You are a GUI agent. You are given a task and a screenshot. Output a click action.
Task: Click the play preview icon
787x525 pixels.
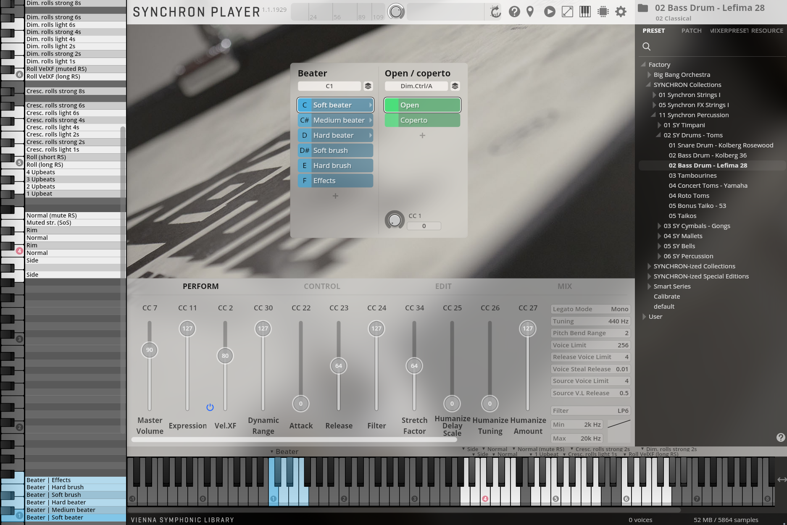550,12
